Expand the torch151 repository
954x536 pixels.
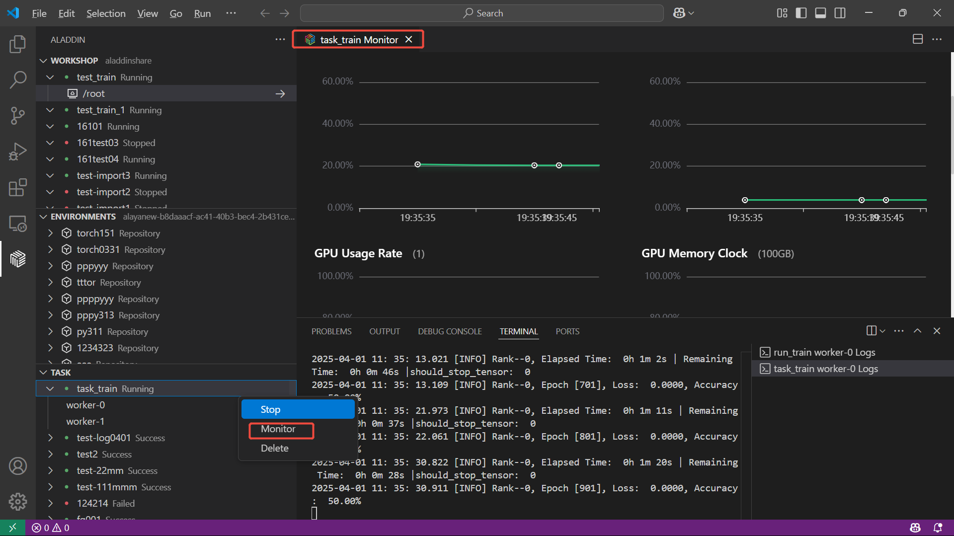point(50,233)
